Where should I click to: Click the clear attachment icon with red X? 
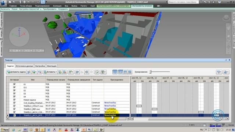point(65,72)
